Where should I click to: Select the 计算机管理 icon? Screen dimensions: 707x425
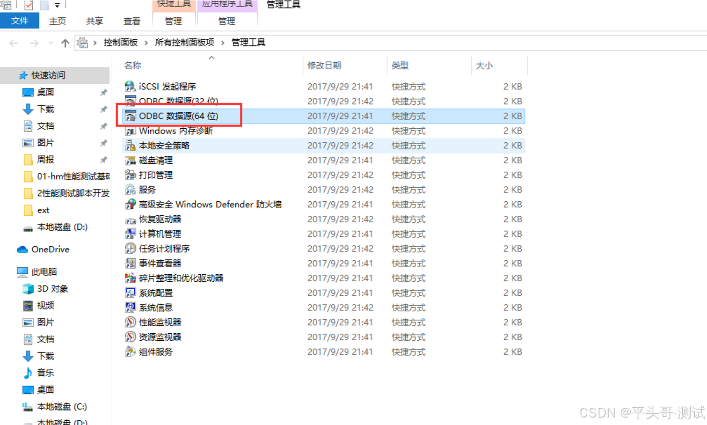coord(130,234)
